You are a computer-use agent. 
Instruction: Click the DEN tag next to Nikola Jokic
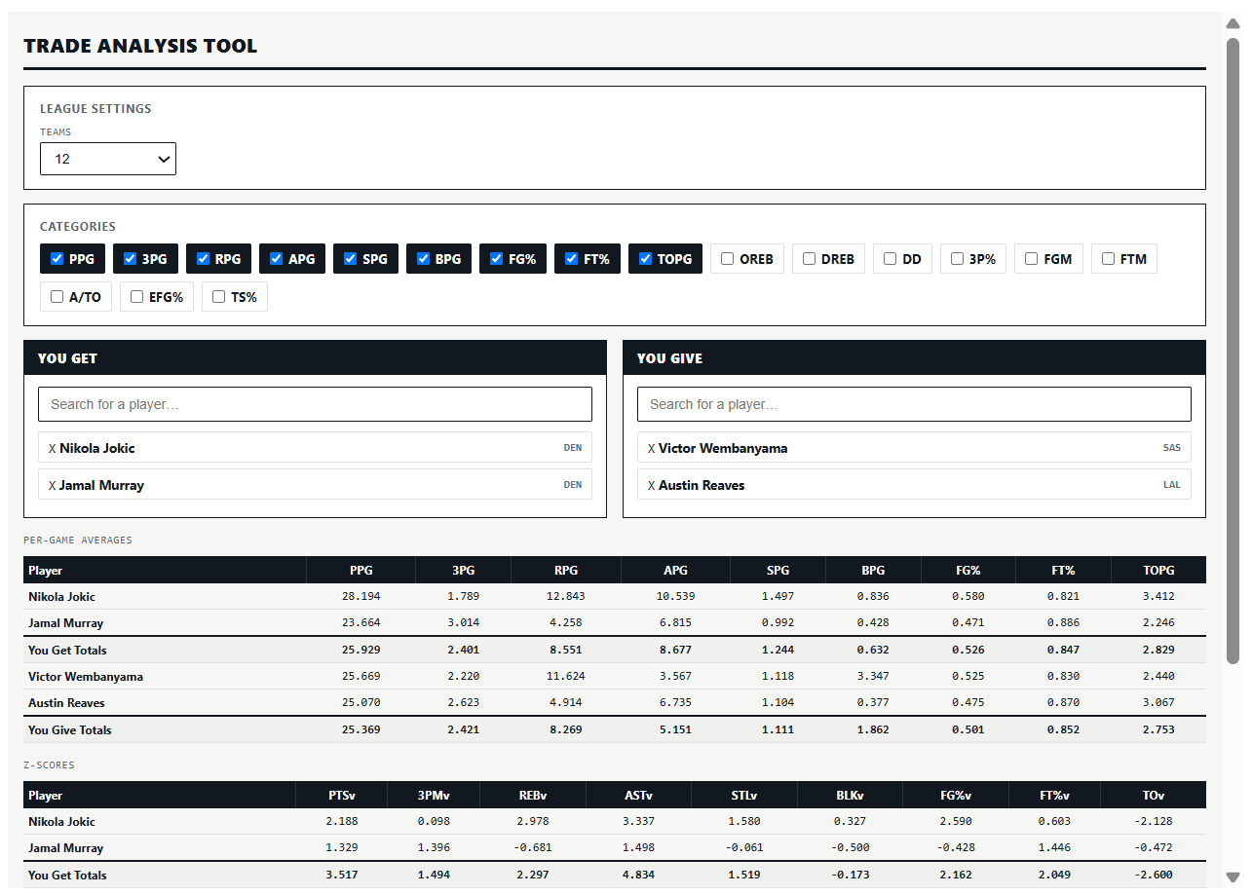click(x=573, y=449)
